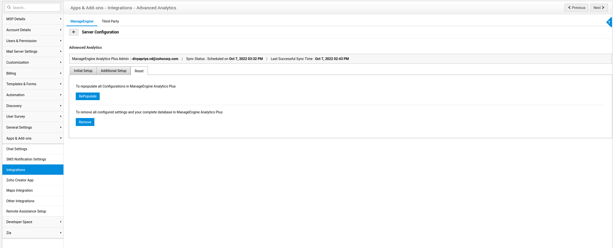Expand the Billing section
613x248 pixels.
pyautogui.click(x=33, y=73)
